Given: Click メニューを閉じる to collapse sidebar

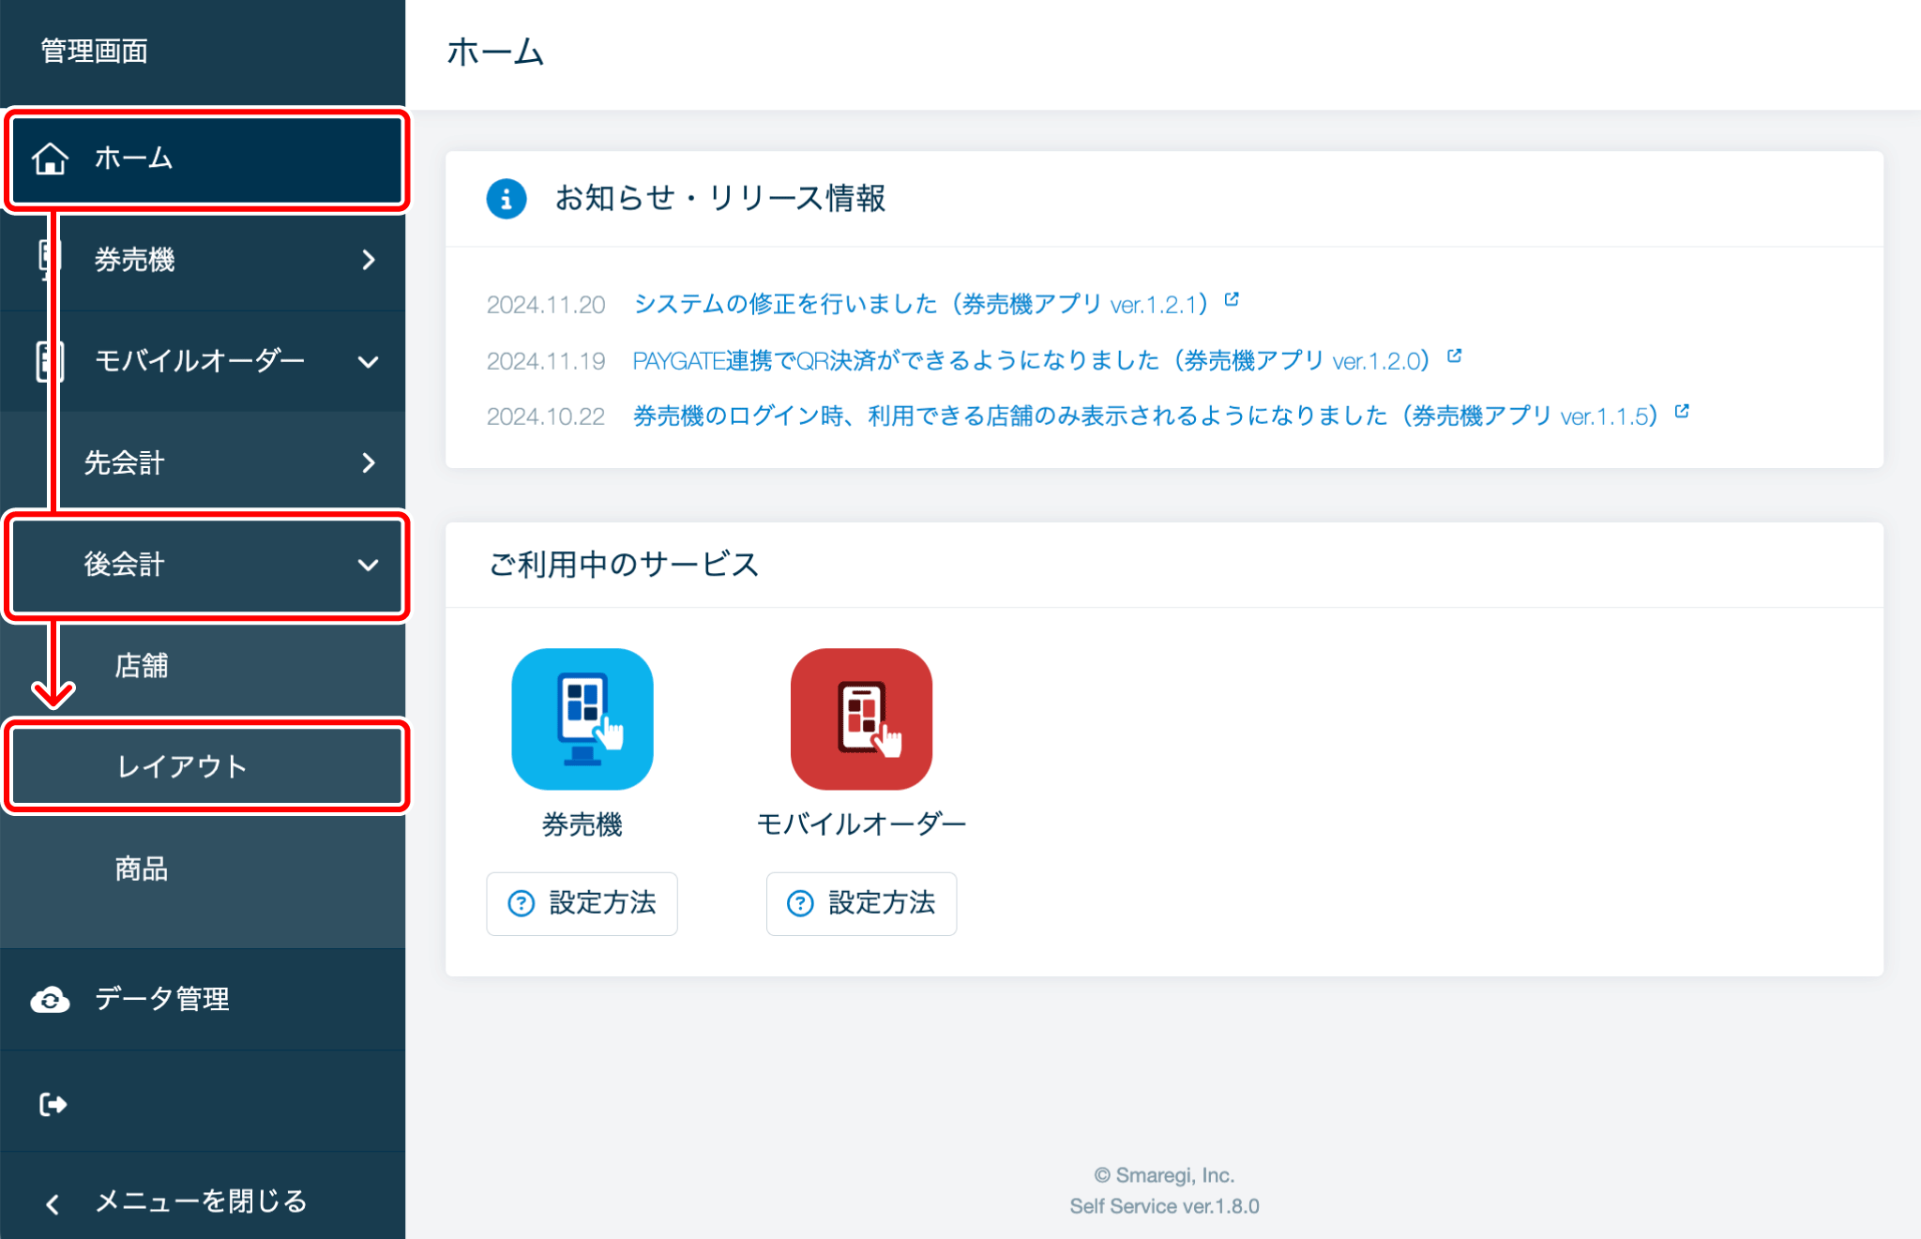Looking at the screenshot, I should [200, 1201].
